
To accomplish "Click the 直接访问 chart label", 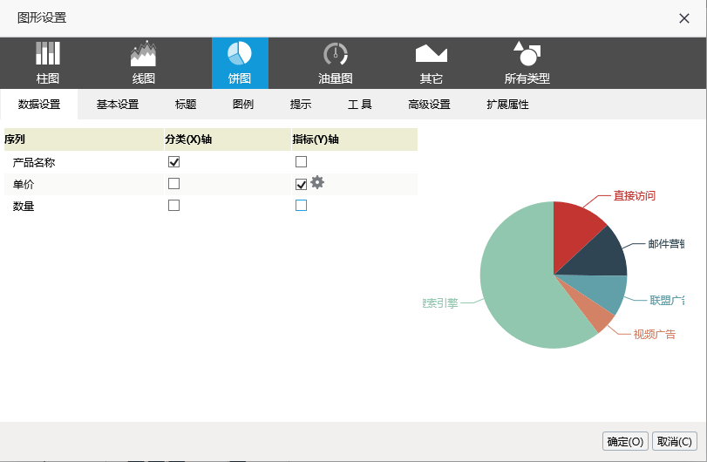I will (x=635, y=195).
